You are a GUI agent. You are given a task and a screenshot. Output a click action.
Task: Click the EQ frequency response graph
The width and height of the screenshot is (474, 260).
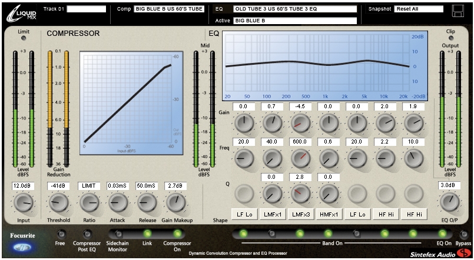(x=325, y=65)
